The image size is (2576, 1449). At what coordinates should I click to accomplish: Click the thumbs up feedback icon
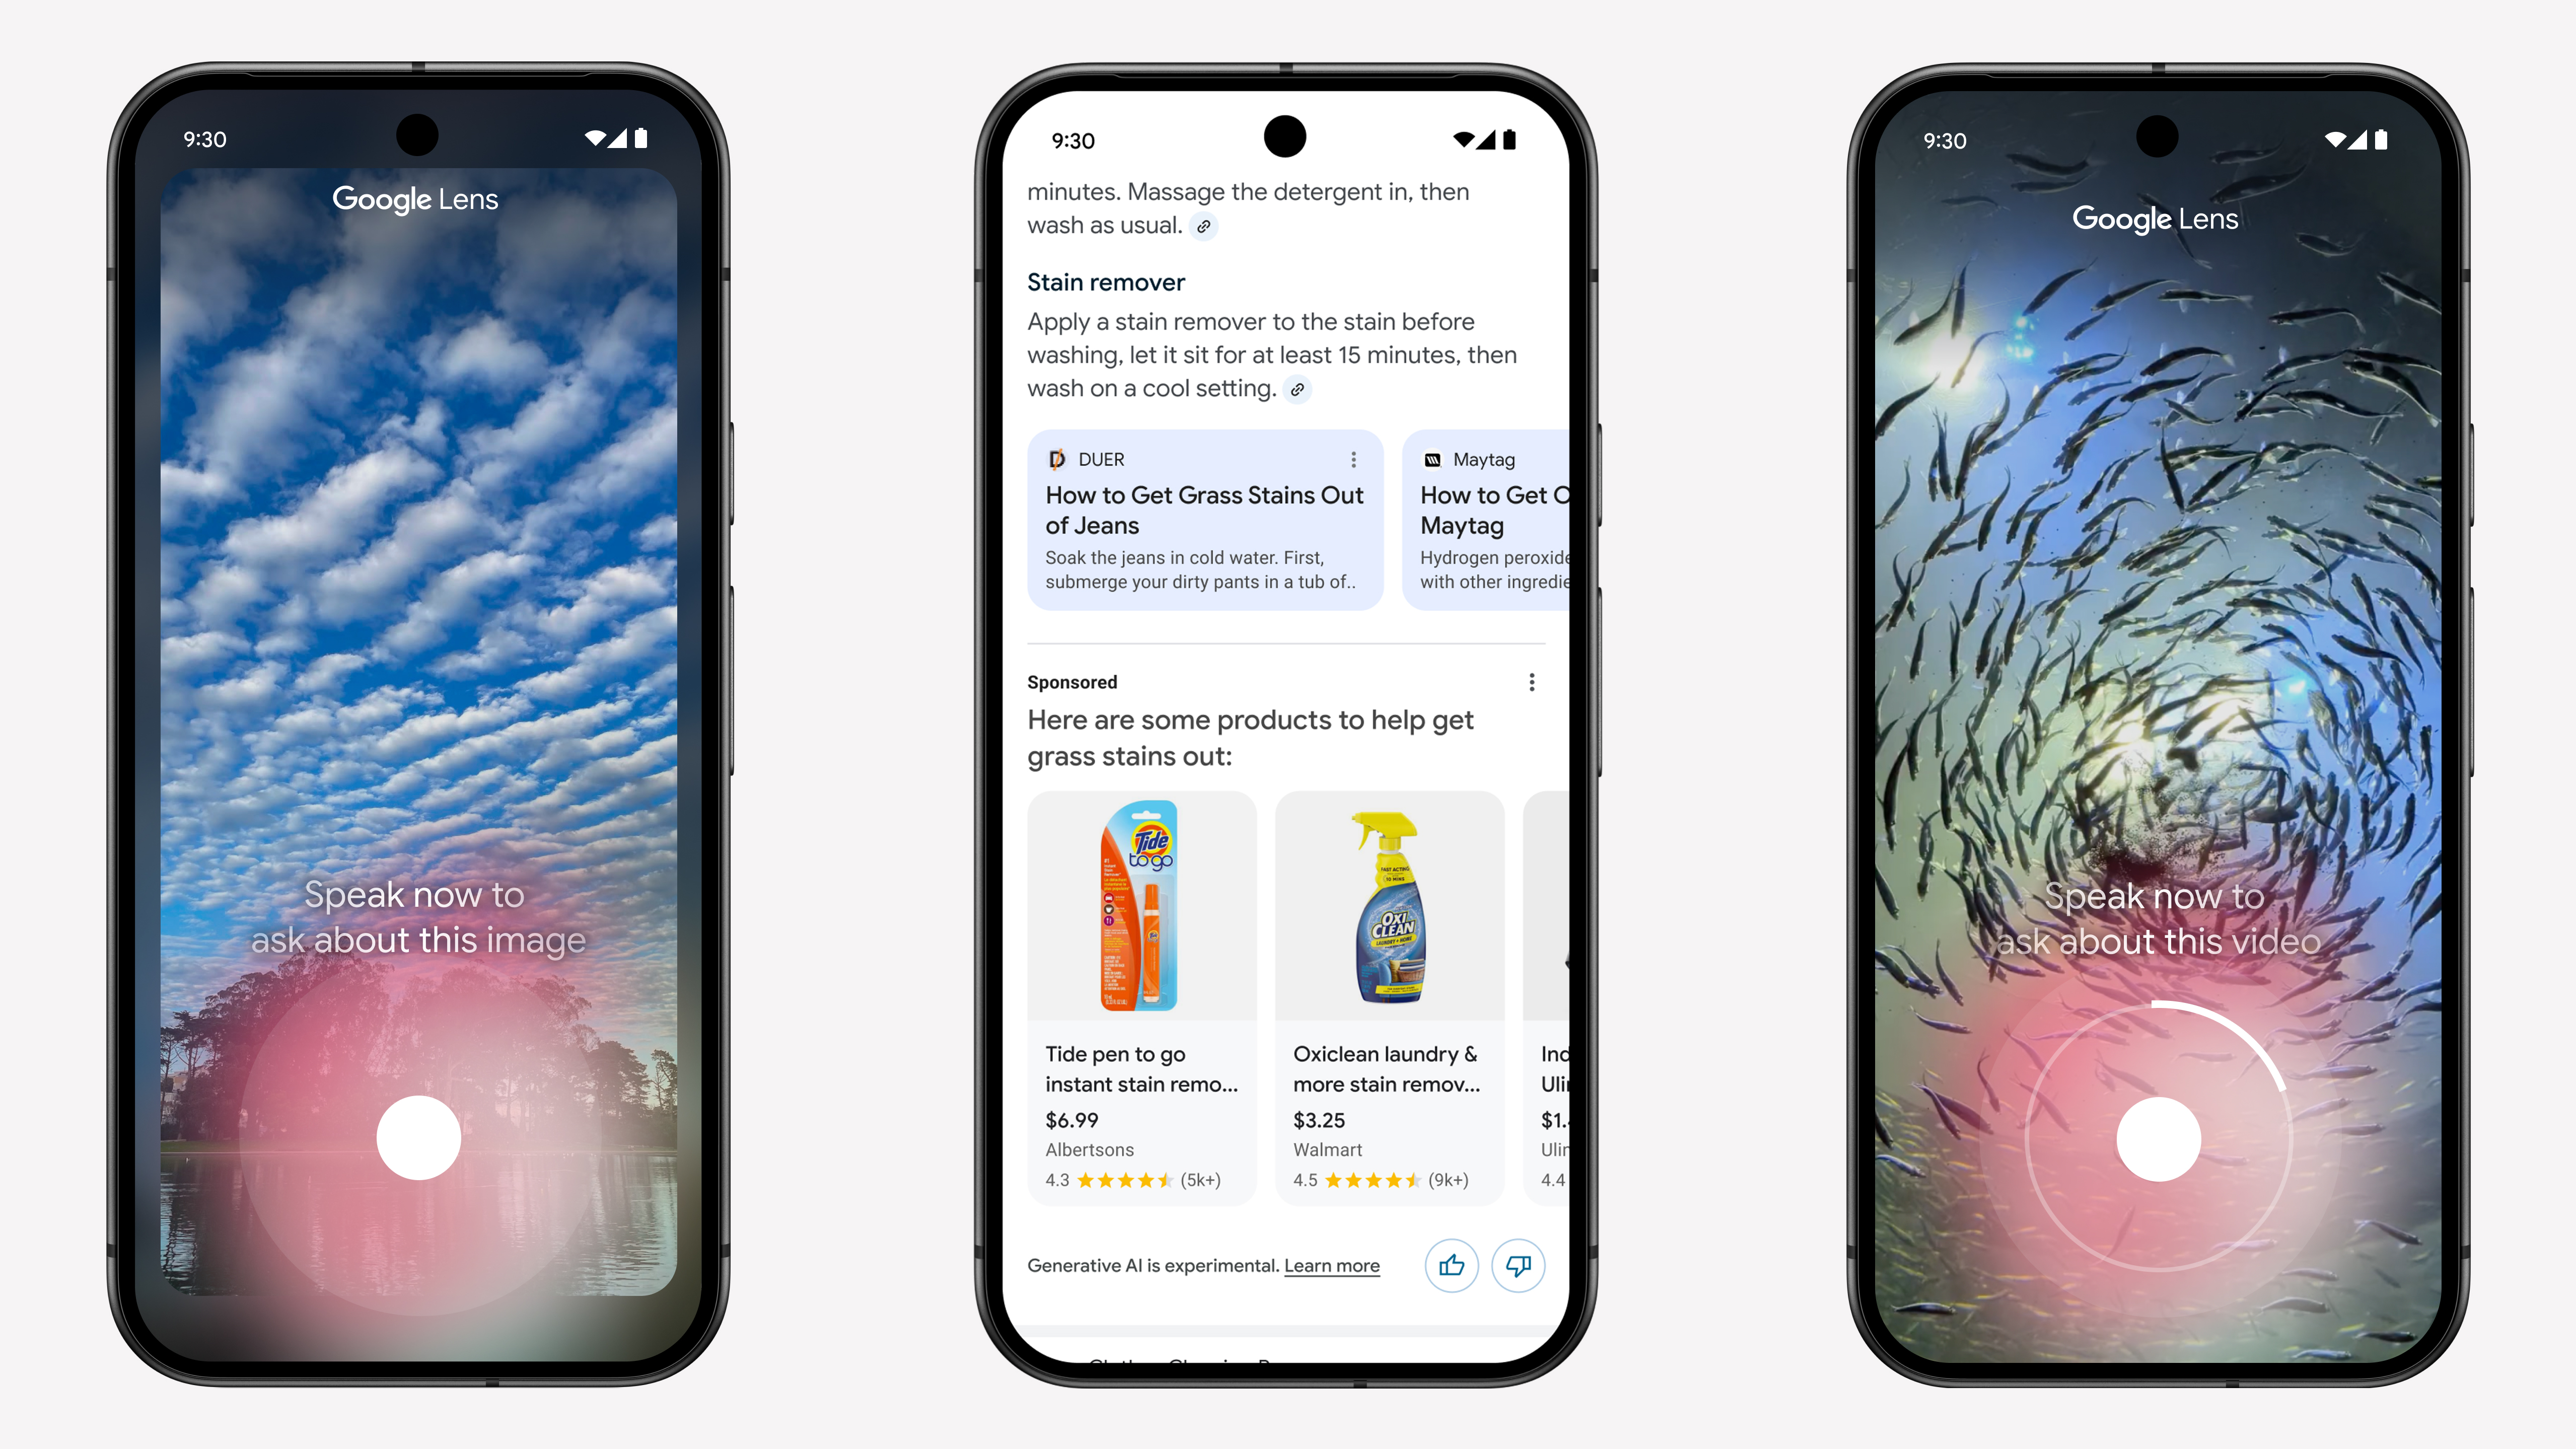(x=1451, y=1263)
